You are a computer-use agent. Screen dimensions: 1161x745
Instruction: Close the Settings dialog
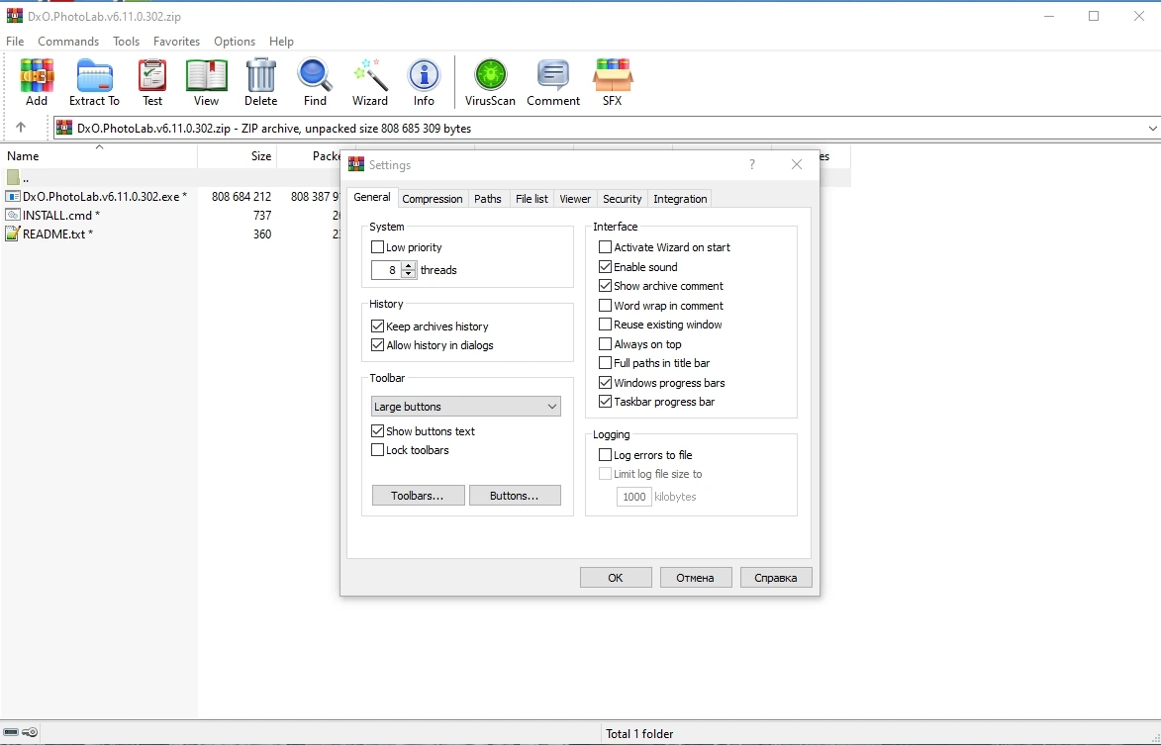[x=797, y=164]
